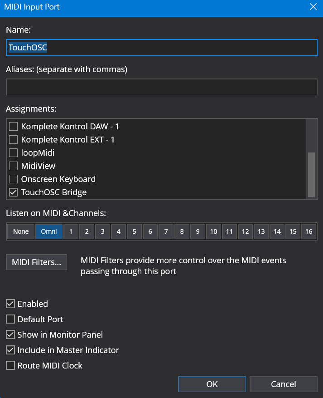323x398 pixels.
Task: Toggle MIDI channel 1
Action: 71,231
